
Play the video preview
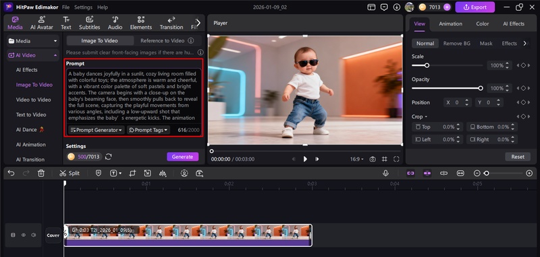305,159
